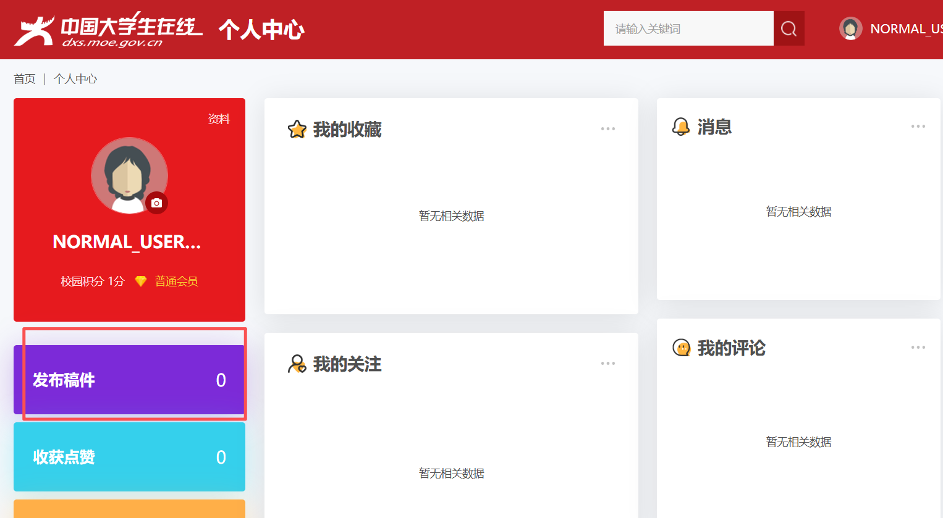The height and width of the screenshot is (518, 943).
Task: Click the follower icon beside 我的关注
Action: (x=297, y=364)
